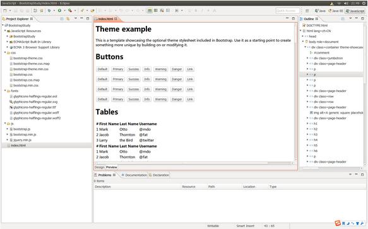368x229 pixels.
Task: Open the Problems tab
Action: pyautogui.click(x=105, y=175)
